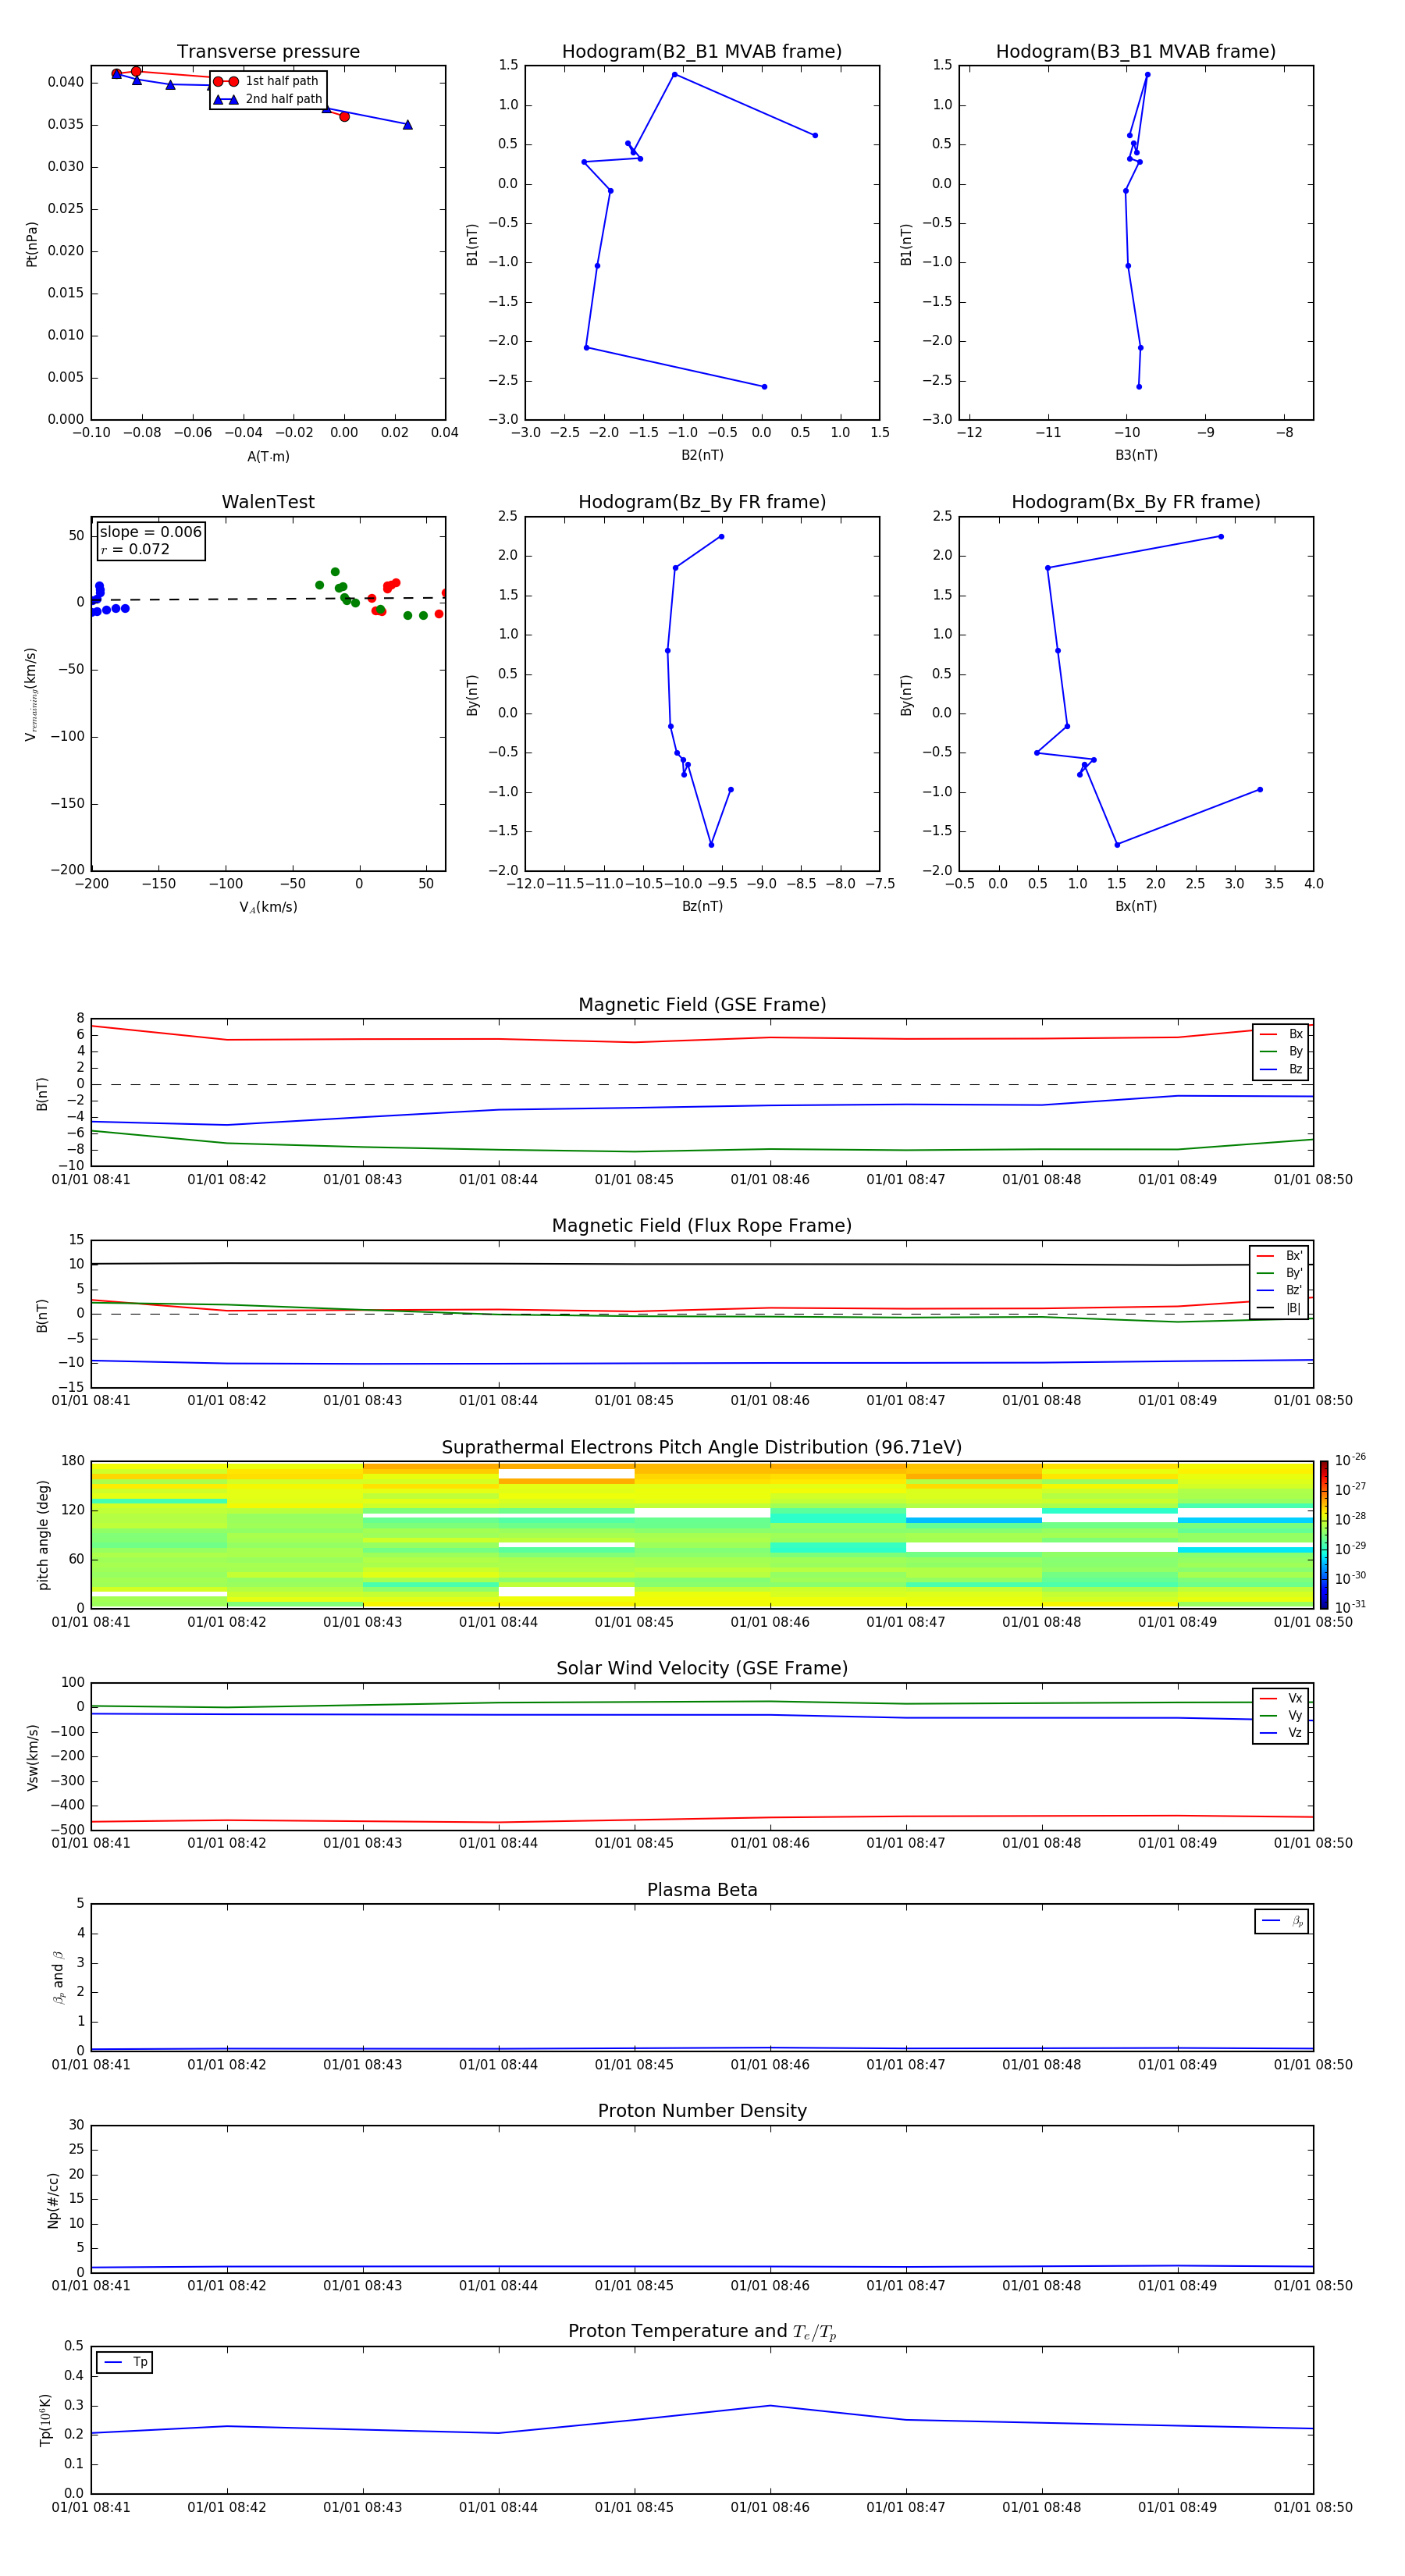The width and height of the screenshot is (1405, 2576).
Task: Select the 'Tp' legend entry
Action: (x=125, y=2362)
